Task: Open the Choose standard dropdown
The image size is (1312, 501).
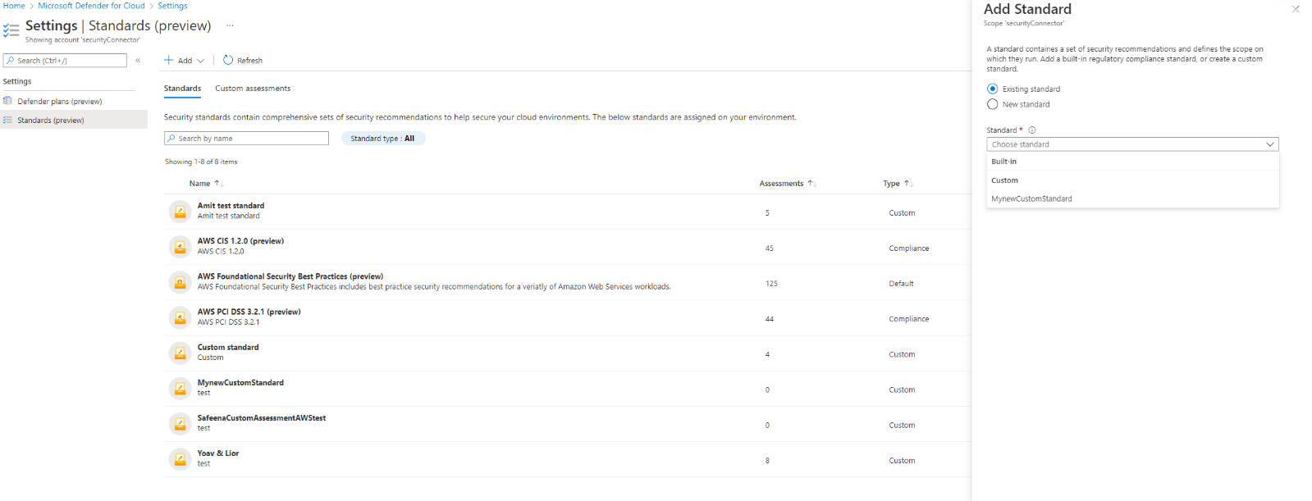Action: (1132, 144)
